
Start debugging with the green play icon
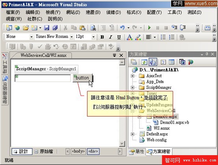149,28
